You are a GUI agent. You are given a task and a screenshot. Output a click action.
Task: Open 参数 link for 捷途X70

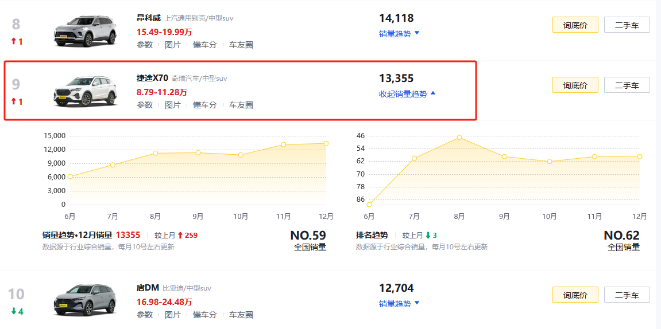(145, 105)
